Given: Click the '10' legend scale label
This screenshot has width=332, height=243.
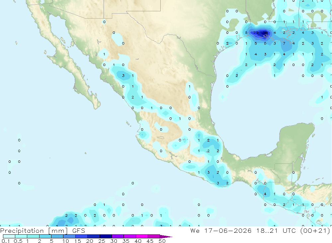Looking at the screenshot, I should pyautogui.click(x=66, y=241).
